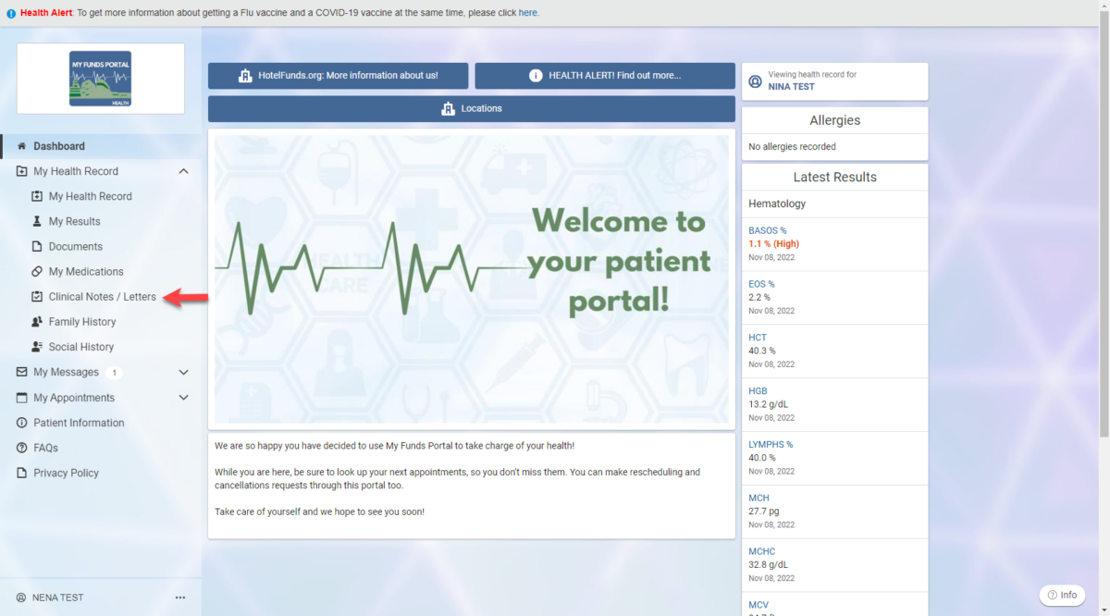1110x616 pixels.
Task: Click the Welcome to your patient portal banner
Action: 472,279
